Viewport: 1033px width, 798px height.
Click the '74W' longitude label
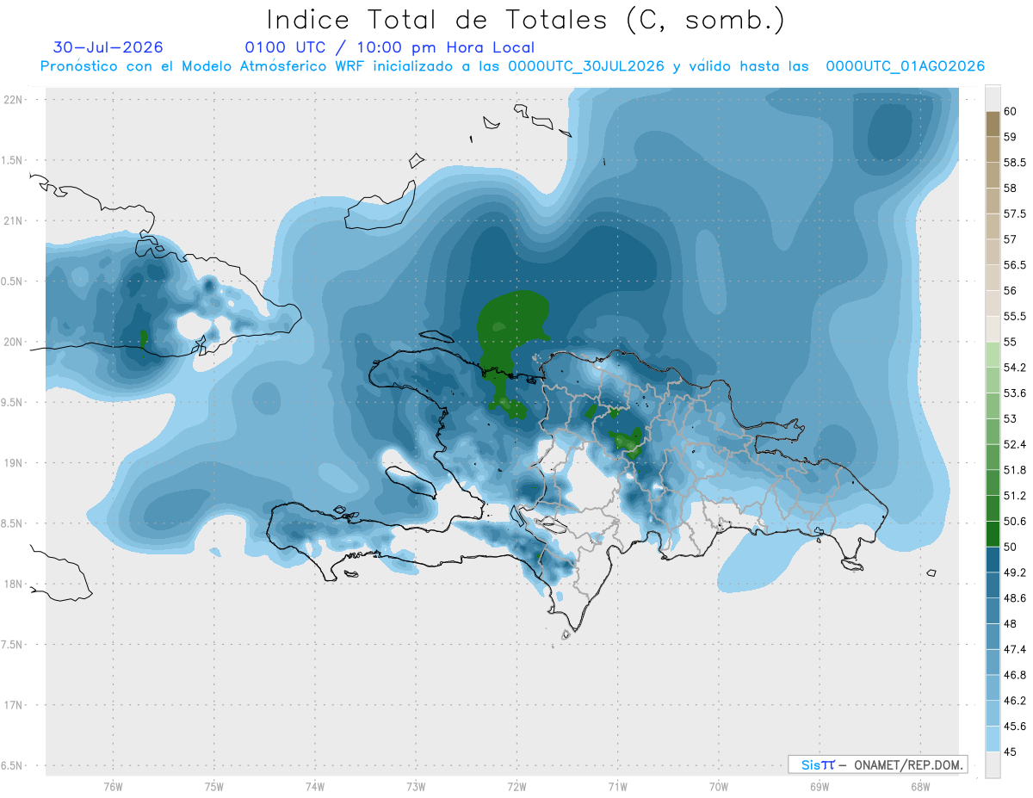point(314,787)
